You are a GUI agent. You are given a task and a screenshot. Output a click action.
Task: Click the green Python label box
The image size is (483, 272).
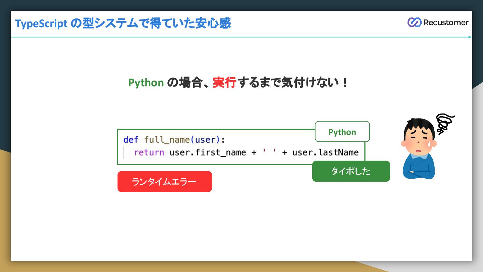[342, 132]
